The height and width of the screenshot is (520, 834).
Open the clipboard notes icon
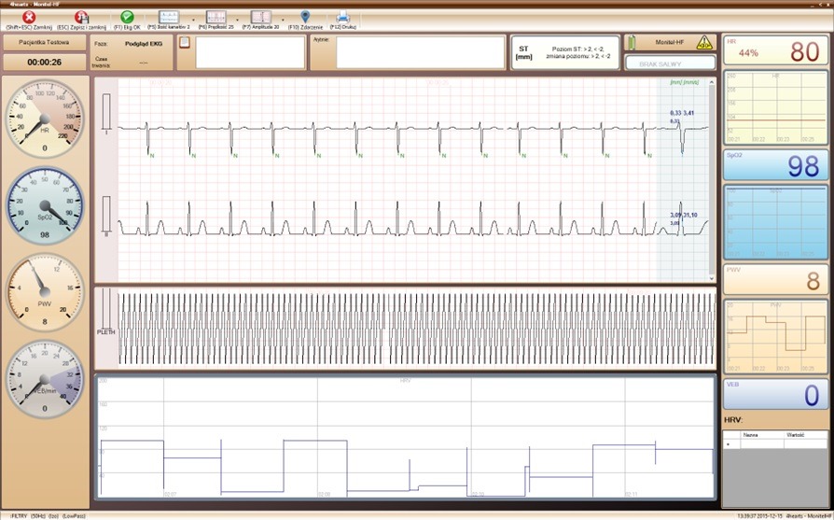185,42
